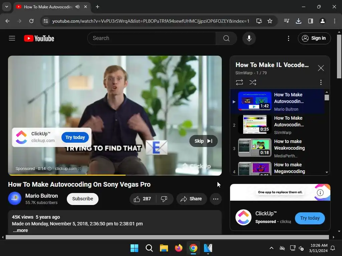Bookmark this page with star icon
Screen dimensions: 342x256
pyautogui.click(x=270, y=21)
